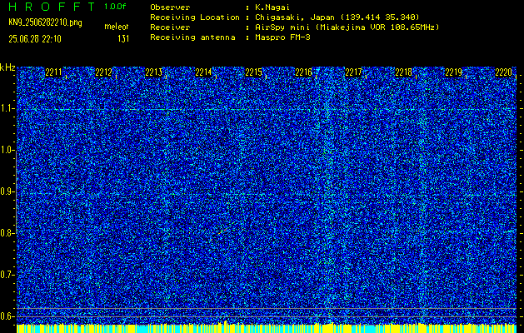This screenshot has height=333, width=524.
Task: Click the meteor label above the count
Action: [117, 27]
